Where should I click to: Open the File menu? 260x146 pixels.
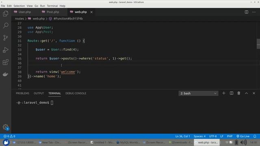(3, 6)
